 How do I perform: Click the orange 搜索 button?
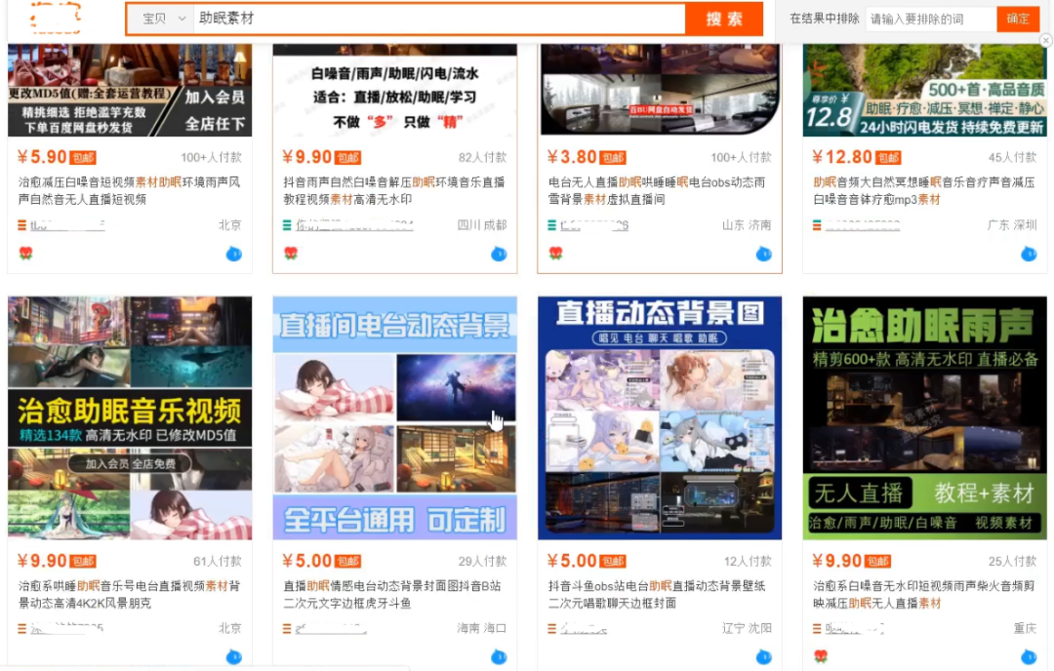click(723, 19)
